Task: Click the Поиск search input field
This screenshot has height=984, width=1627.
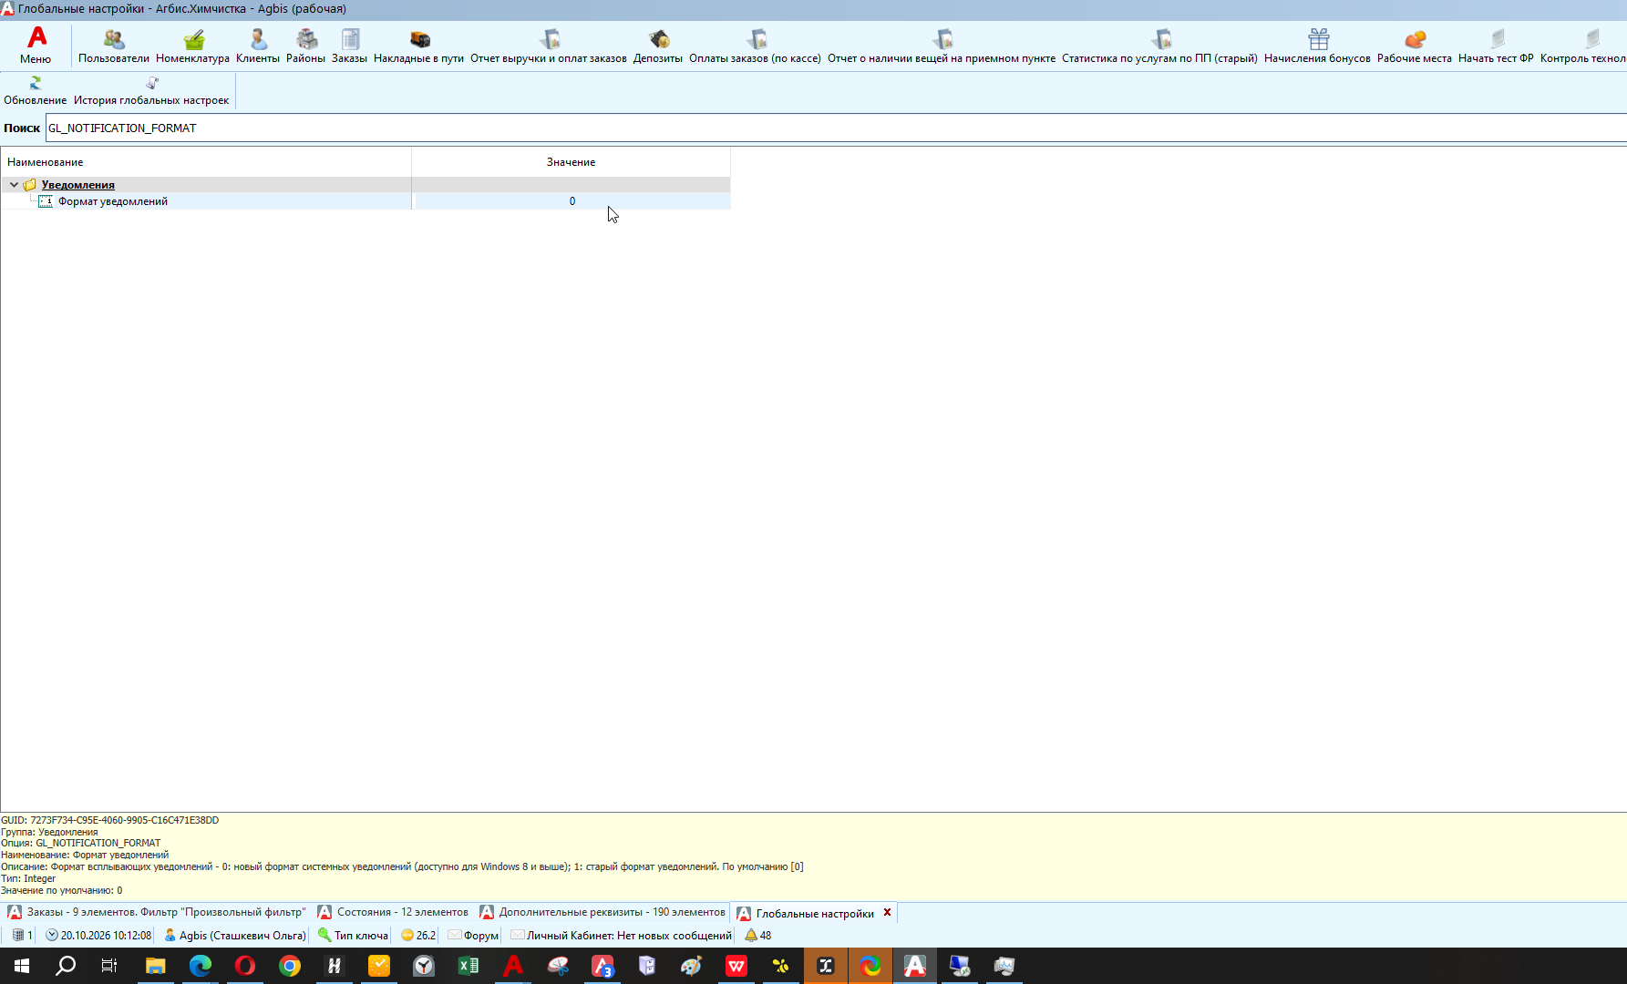Action: (836, 128)
